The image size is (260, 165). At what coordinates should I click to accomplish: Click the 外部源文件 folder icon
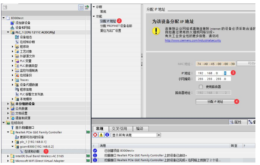17,56
